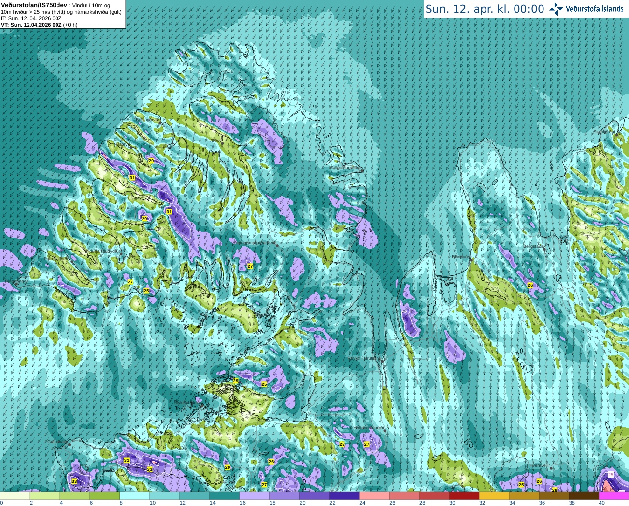Click the yellow 28 gust label
The image size is (629, 506).
click(x=555, y=490)
